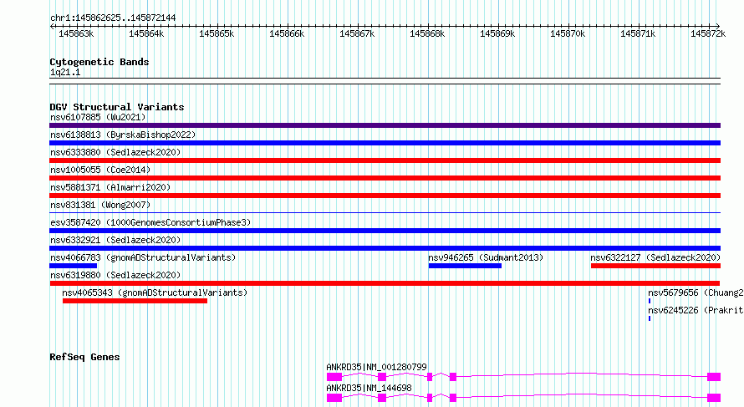Click the 145866k scale label
This screenshot has height=407, width=744.
pos(287,34)
